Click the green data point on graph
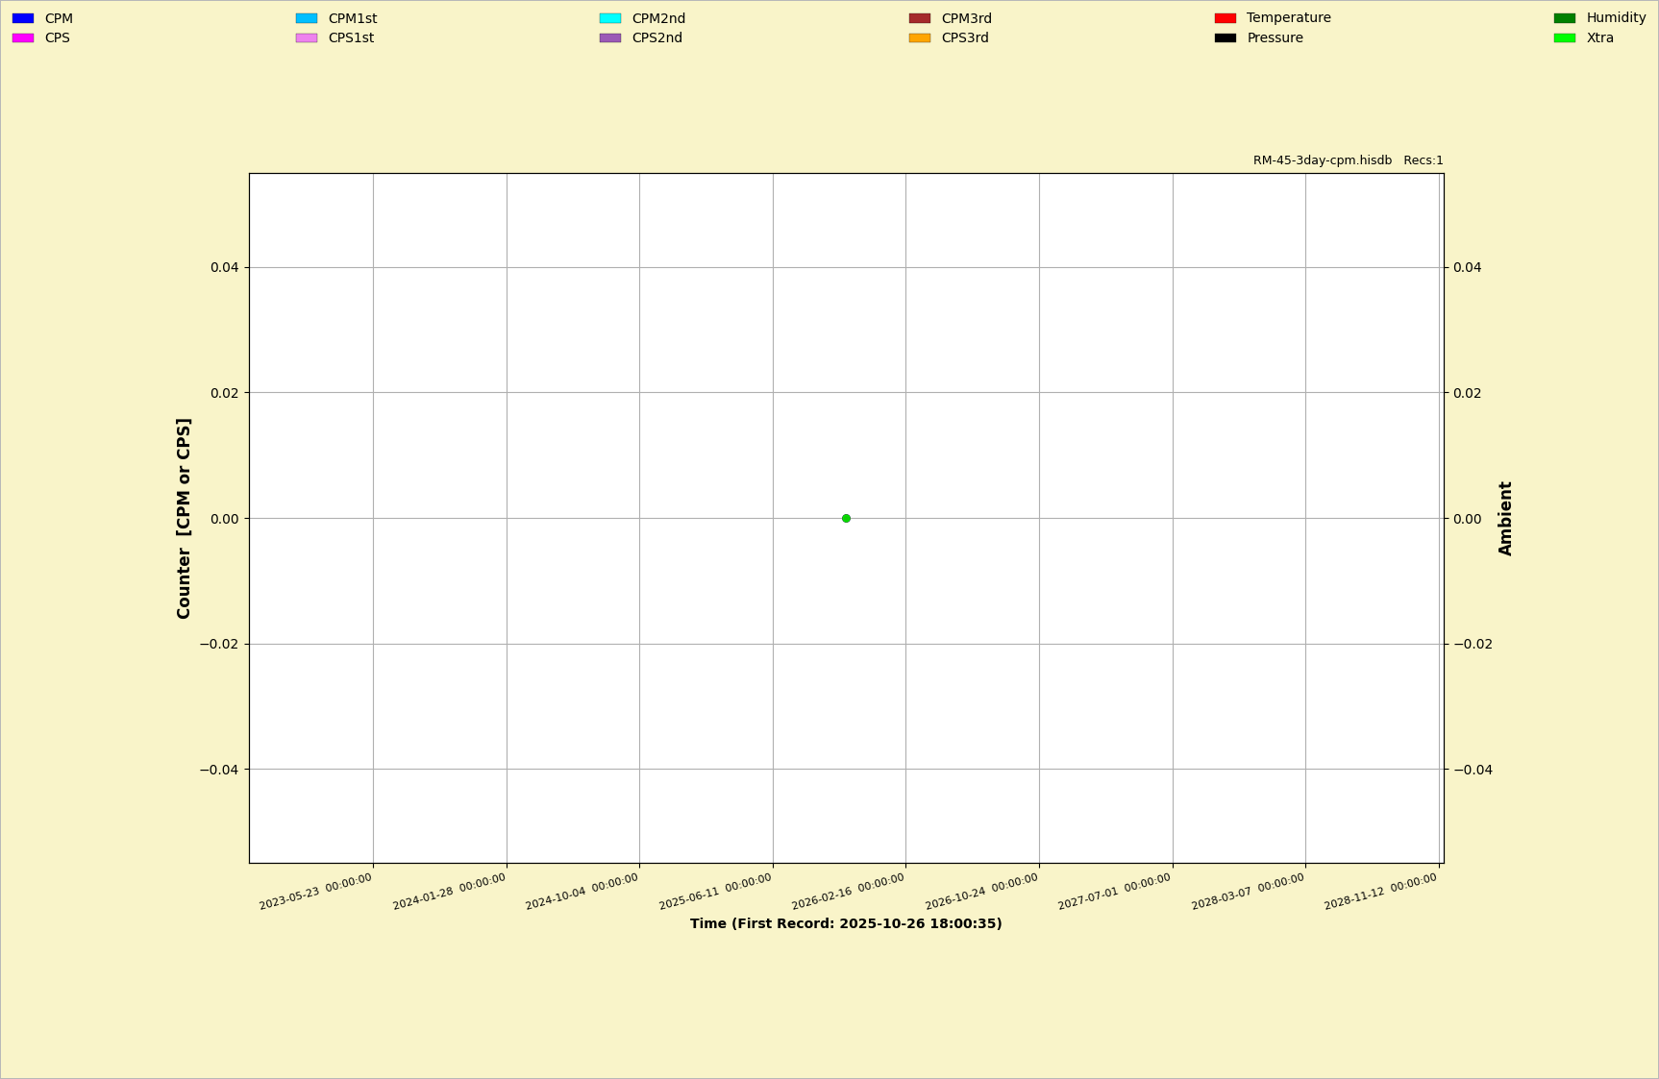Viewport: 1659px width, 1079px height. pos(846,518)
